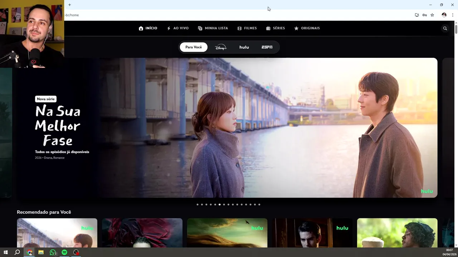Select the highlighted active carousel dot

click(219, 205)
